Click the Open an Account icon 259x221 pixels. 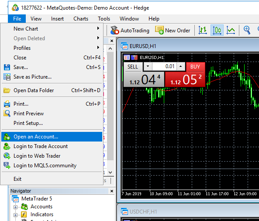(x=7, y=137)
